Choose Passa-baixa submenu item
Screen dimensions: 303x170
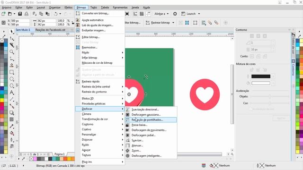tap(151, 125)
